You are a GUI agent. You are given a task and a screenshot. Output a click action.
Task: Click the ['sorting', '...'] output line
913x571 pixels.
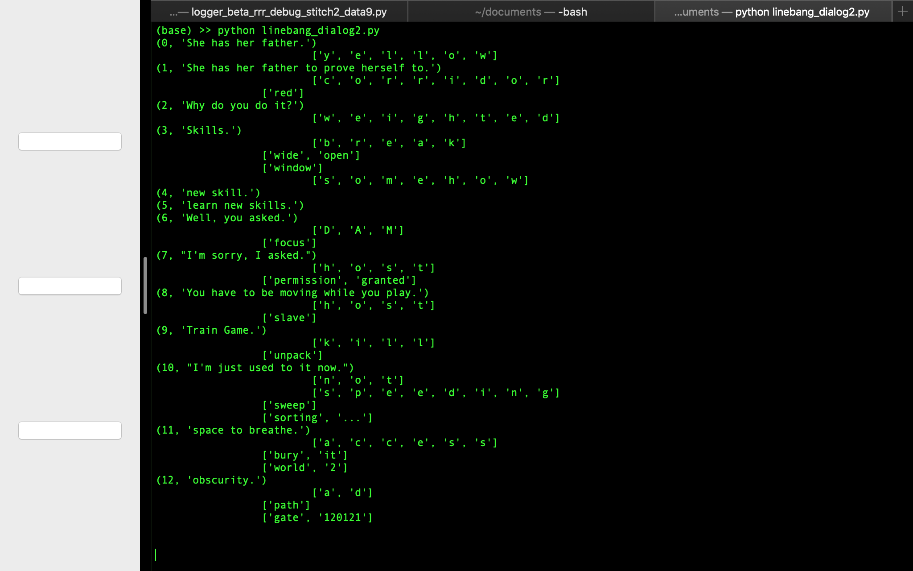pos(317,418)
